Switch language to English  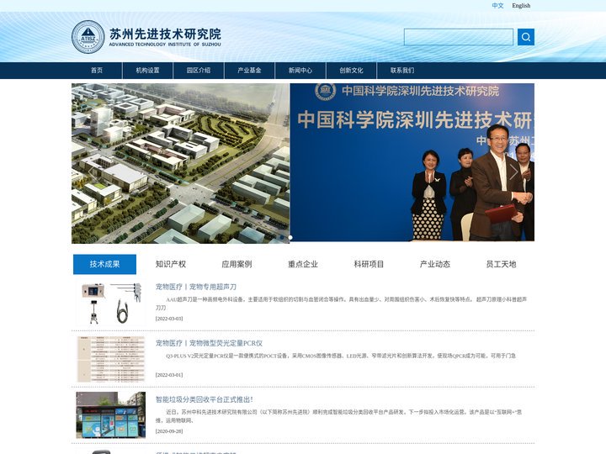click(521, 5)
